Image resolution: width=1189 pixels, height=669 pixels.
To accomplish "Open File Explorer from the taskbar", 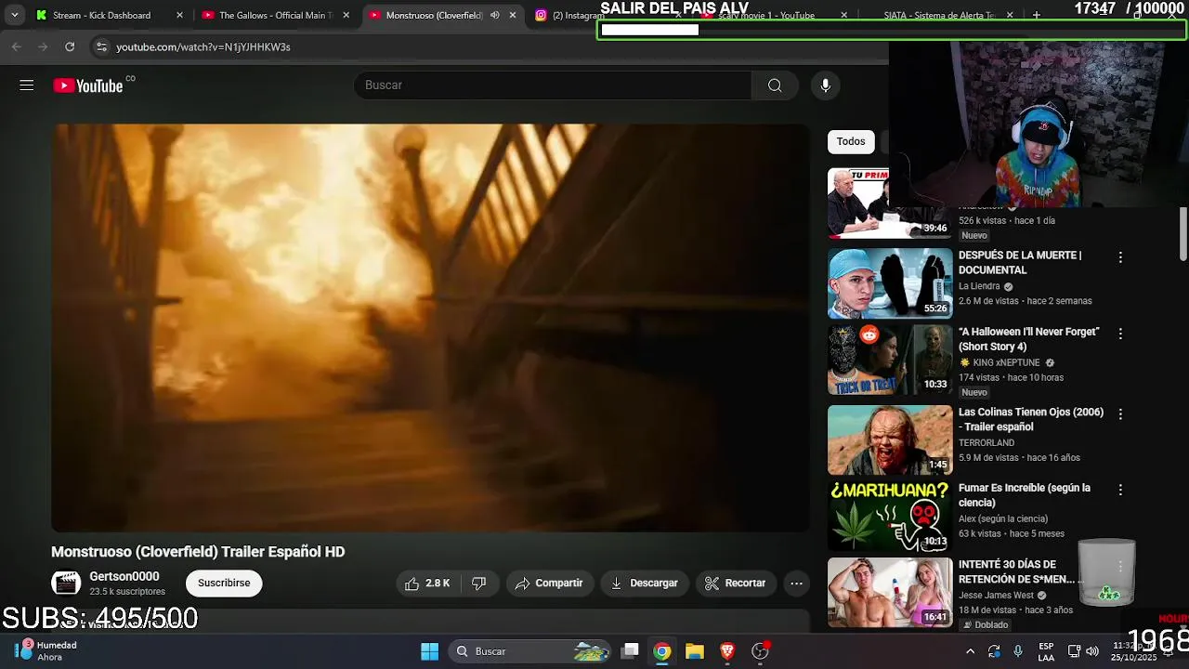I will point(695,651).
